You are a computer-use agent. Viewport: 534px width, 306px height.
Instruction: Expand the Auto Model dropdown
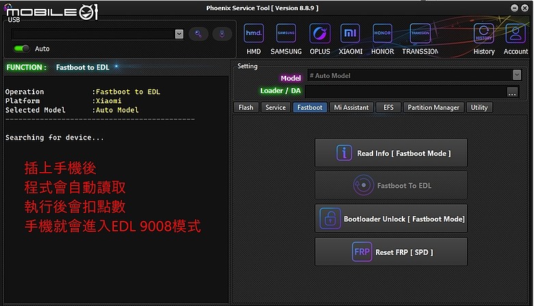point(517,75)
